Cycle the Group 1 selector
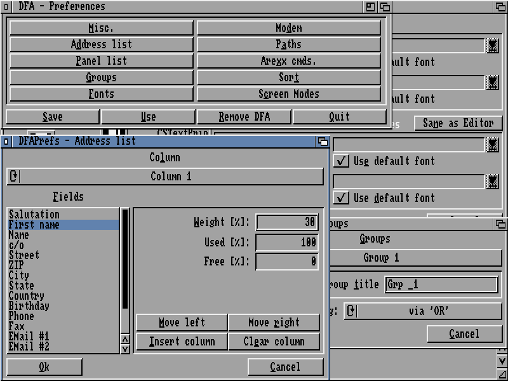 381,258
